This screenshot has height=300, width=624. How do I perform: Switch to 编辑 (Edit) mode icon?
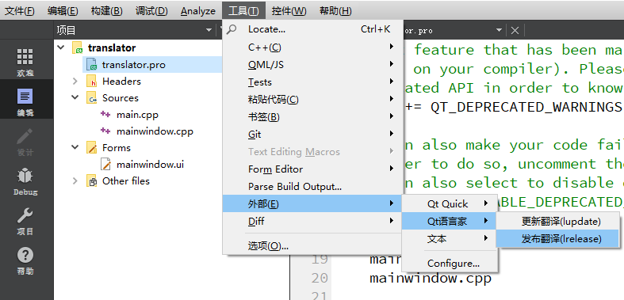tap(25, 97)
